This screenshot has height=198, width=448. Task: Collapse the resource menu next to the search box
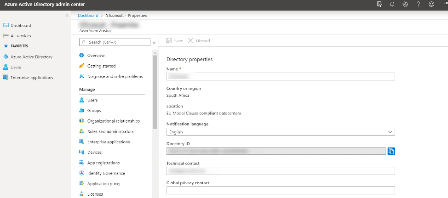pos(154,43)
